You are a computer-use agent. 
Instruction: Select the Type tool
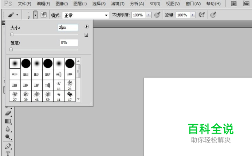[x=8, y=153]
